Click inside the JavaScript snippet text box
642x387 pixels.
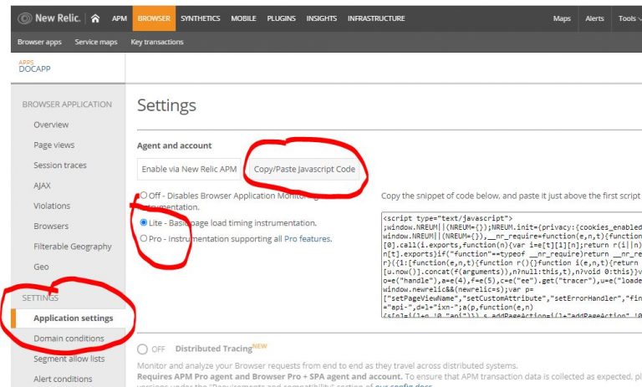(x=512, y=265)
